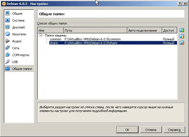Viewport: 189px width, 137px height.
Task: Select the Общие папки folder icon
Action: (7, 68)
